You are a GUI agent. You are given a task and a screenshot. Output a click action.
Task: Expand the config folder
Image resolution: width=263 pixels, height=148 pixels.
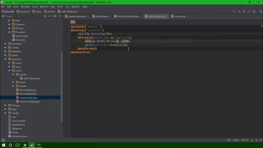click(5, 48)
